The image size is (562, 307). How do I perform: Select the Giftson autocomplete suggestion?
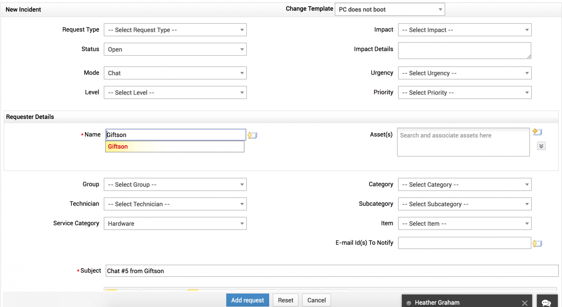175,146
